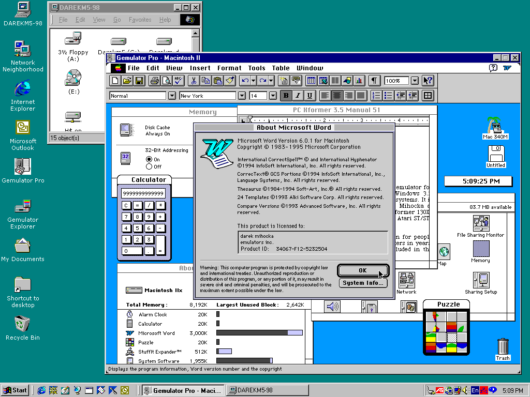Open Recycle Bin on the Windows desktop

point(23,328)
